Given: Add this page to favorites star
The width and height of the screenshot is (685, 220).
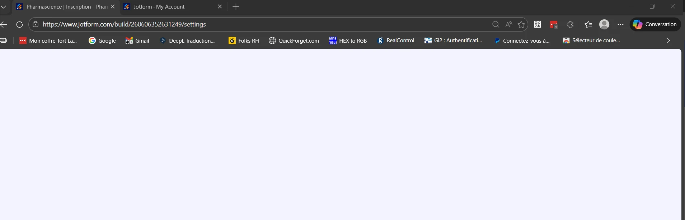Looking at the screenshot, I should point(521,24).
